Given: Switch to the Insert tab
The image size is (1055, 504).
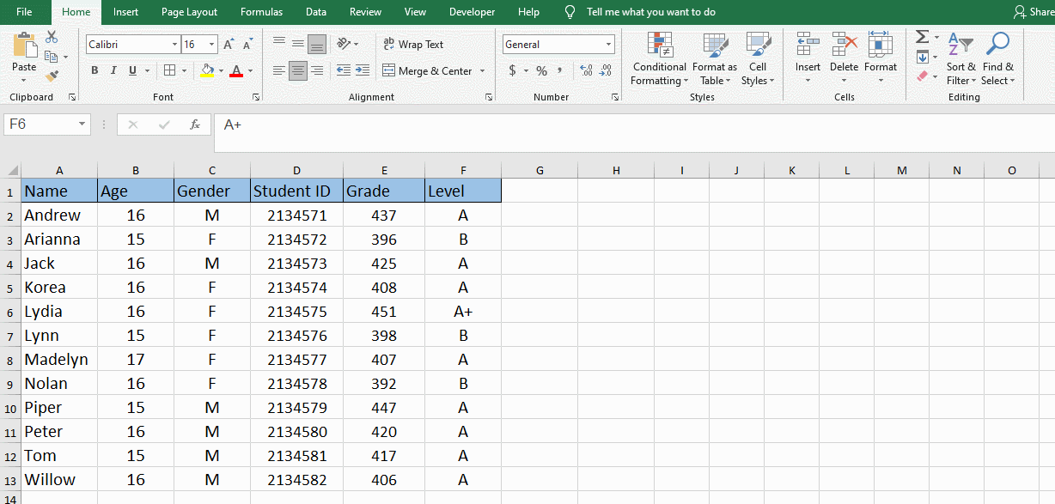Looking at the screenshot, I should [x=126, y=12].
